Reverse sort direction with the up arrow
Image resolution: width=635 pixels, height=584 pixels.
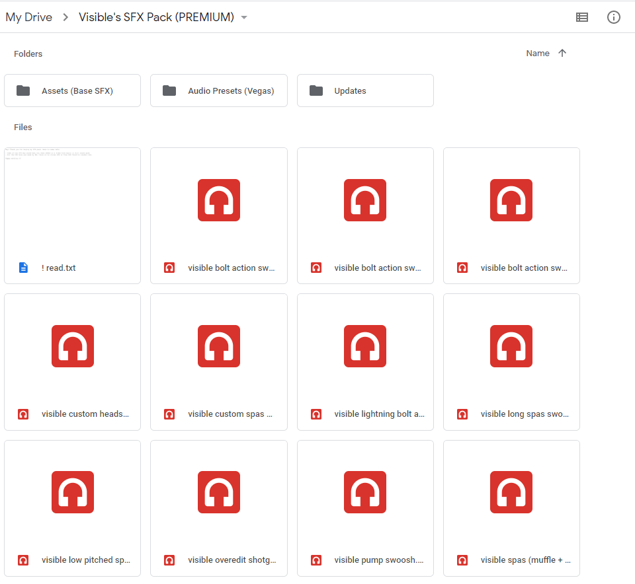tap(562, 53)
